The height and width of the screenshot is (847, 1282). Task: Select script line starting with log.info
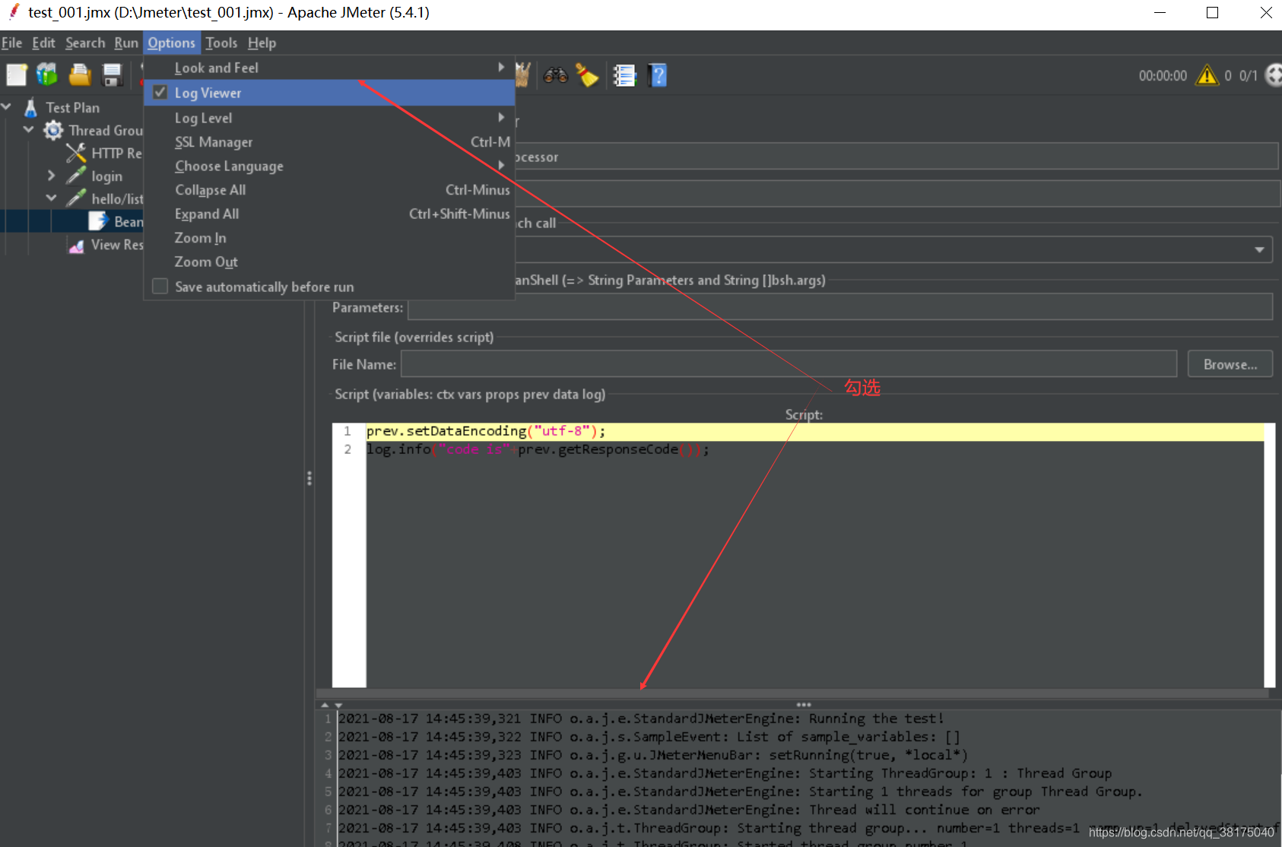[x=538, y=449]
